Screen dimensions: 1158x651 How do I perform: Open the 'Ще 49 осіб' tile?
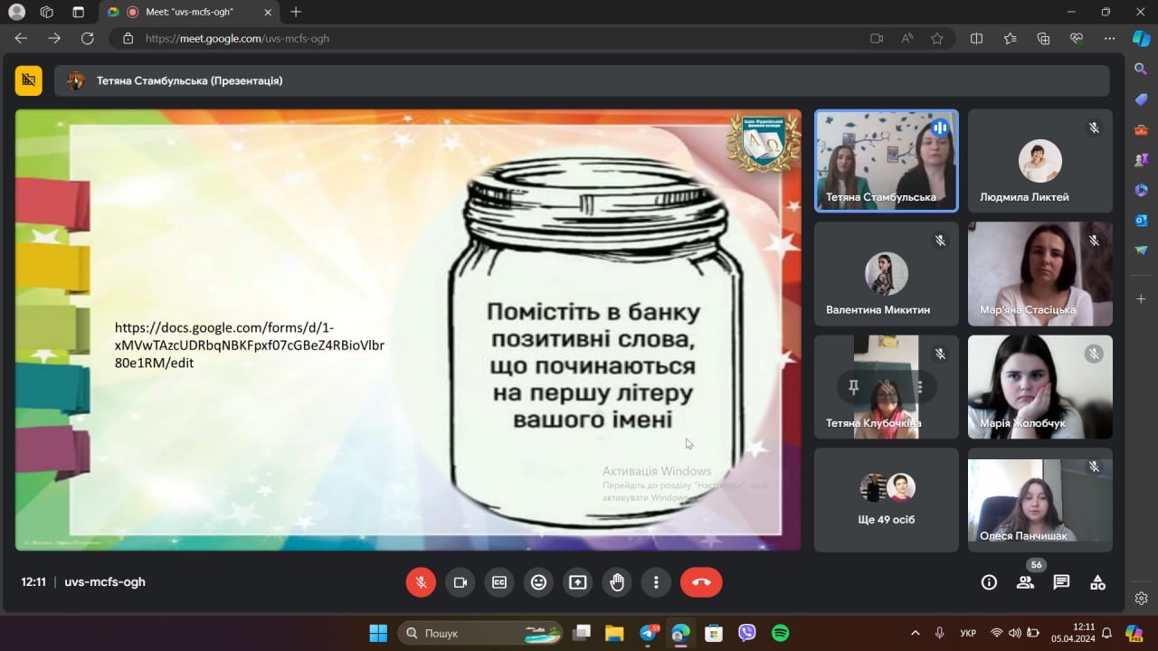887,499
